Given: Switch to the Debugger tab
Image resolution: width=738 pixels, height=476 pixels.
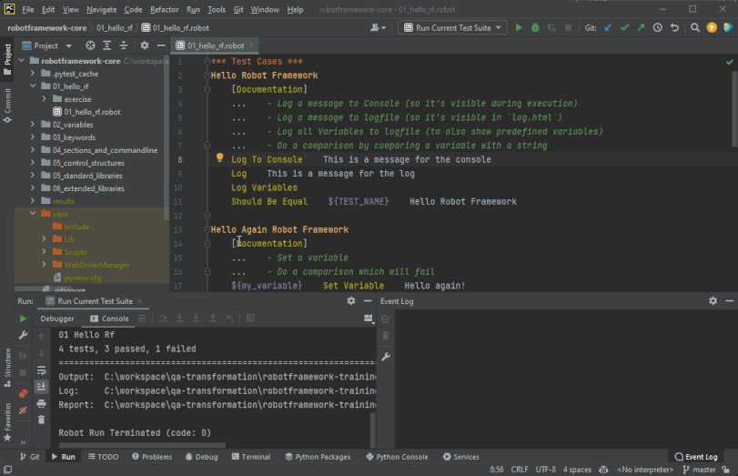Looking at the screenshot, I should pyautogui.click(x=57, y=319).
